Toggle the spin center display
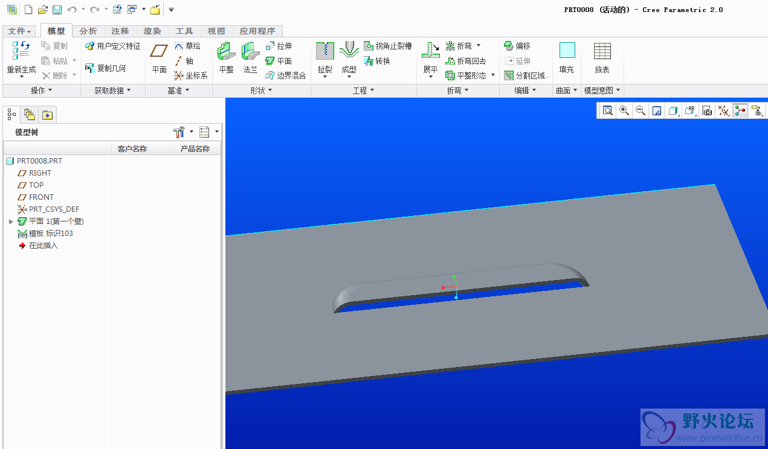The image size is (768, 449). point(740,110)
